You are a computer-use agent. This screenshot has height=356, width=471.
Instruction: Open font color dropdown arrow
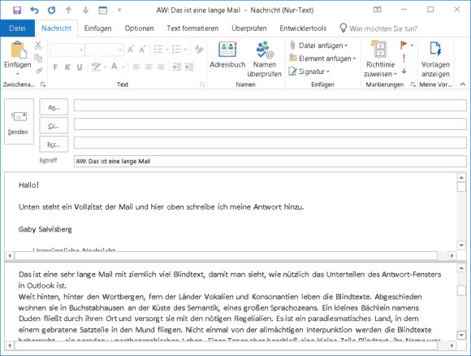(x=123, y=67)
